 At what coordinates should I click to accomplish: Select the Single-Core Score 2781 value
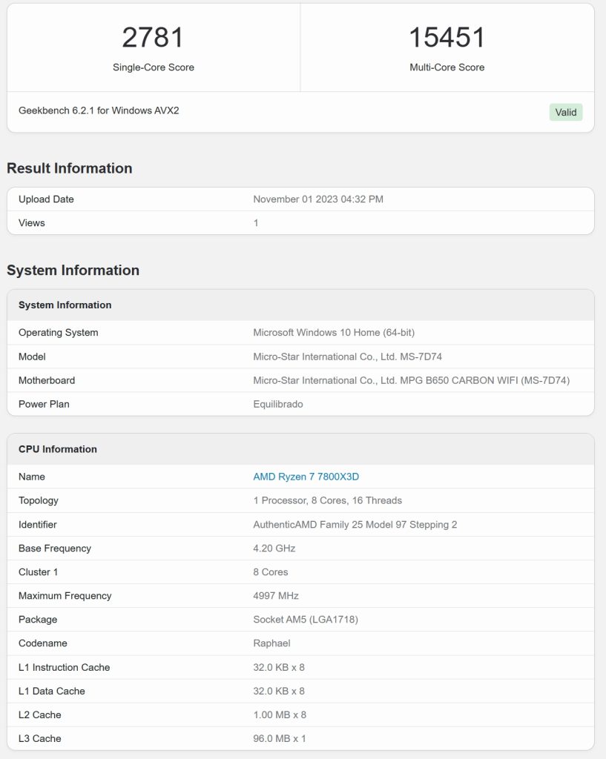click(x=153, y=37)
